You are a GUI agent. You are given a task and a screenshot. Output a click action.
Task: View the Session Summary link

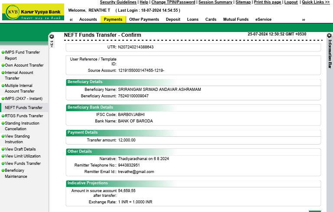click(215, 2)
